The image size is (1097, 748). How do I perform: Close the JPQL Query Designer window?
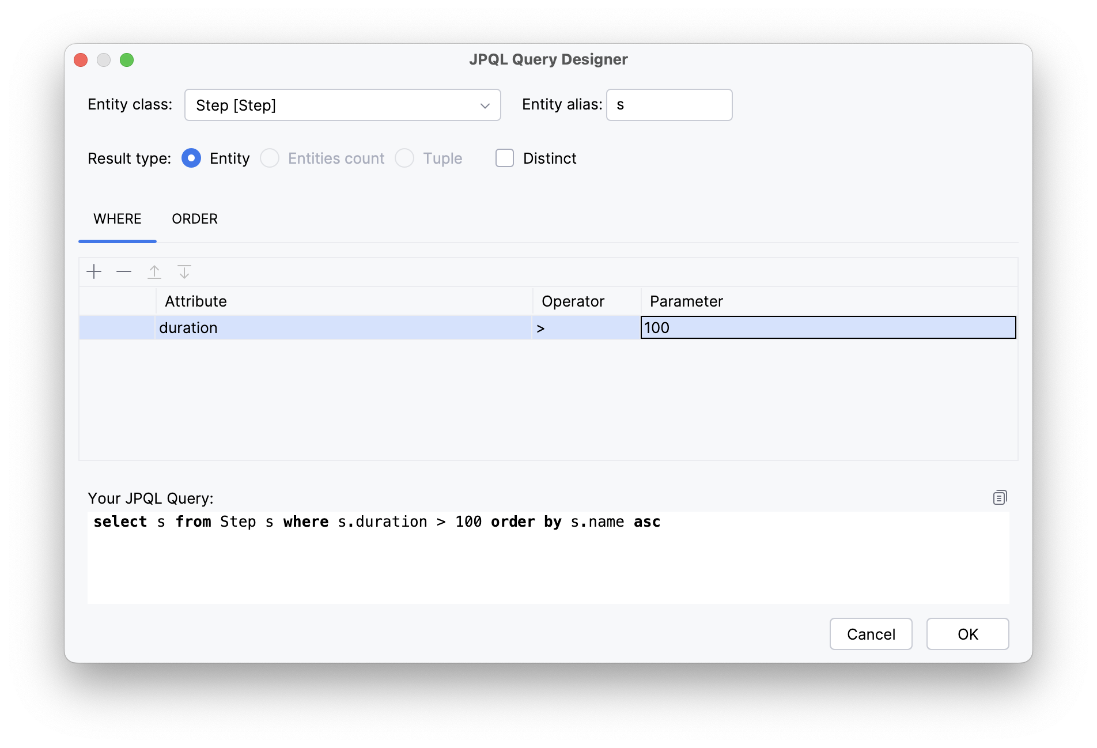(x=81, y=60)
